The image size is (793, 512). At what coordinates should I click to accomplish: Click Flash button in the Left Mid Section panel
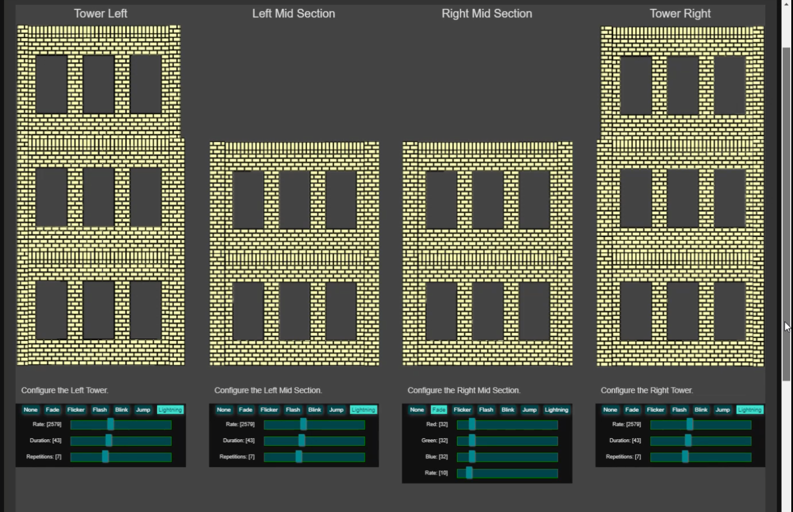point(293,410)
